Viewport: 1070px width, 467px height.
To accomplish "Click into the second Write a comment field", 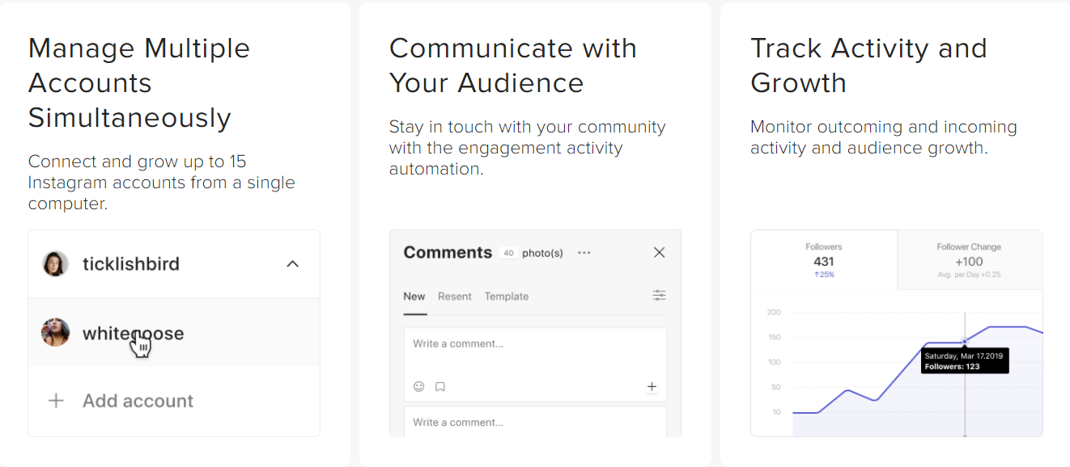I will [534, 422].
